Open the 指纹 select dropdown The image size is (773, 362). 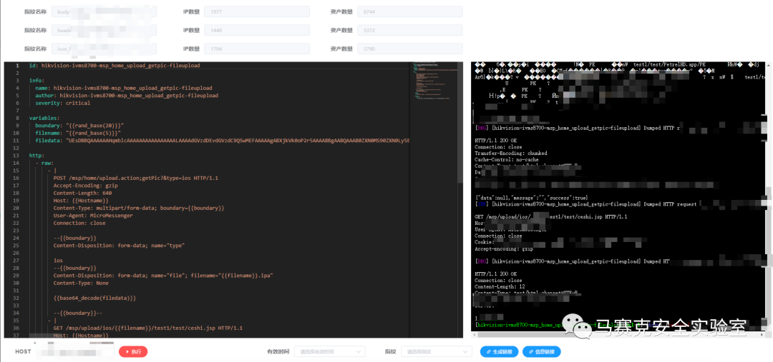437,352
